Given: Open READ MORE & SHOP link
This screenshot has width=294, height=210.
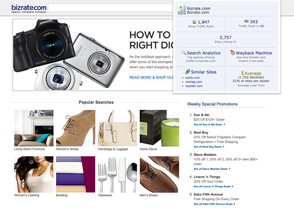Looking at the screenshot, I should (151, 77).
